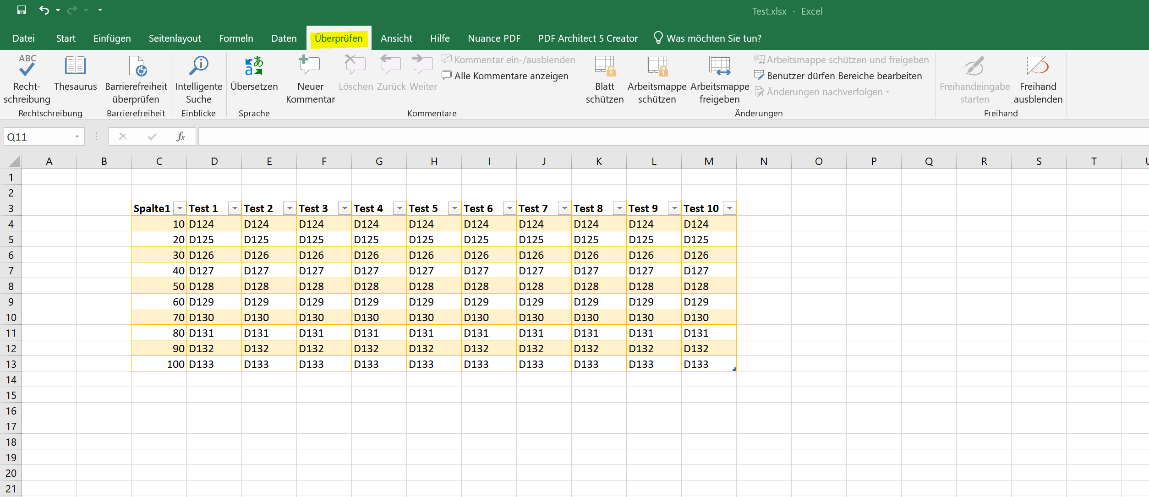Open the Test 9 filter dropdown

click(675, 208)
